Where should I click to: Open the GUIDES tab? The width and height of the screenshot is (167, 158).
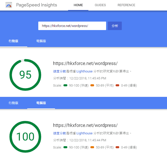tap(100, 5)
